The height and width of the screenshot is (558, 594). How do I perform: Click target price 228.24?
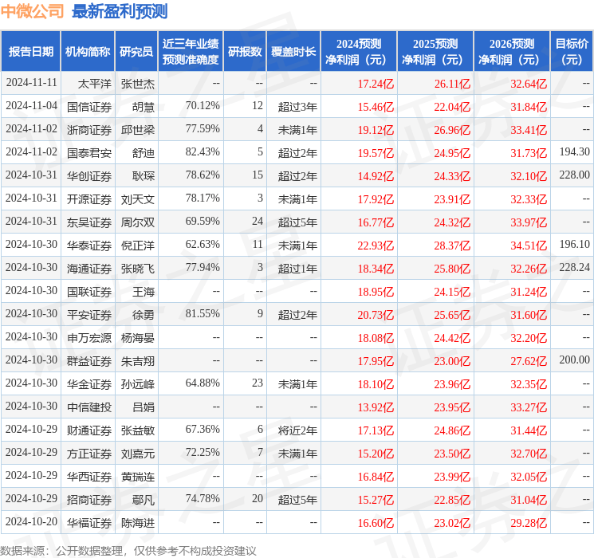point(575,267)
